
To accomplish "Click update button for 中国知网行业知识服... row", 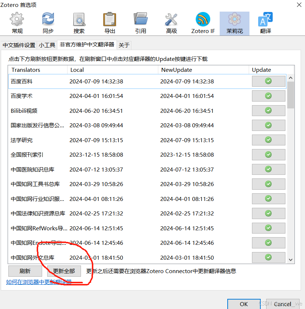I will pyautogui.click(x=268, y=199).
